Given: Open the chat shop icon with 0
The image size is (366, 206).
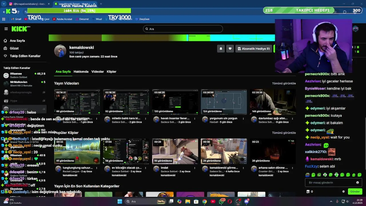Looking at the screenshot, I should coord(310,192).
